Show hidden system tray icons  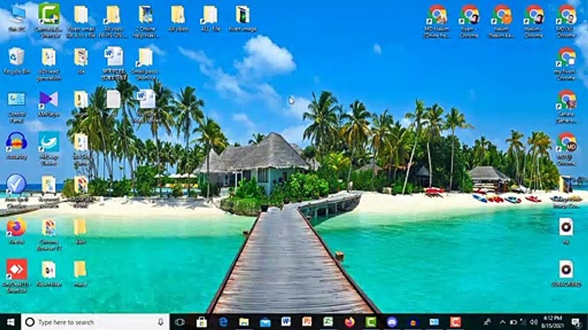pos(502,322)
